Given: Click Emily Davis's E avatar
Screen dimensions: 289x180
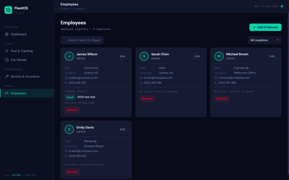Looking at the screenshot, I should [x=69, y=129].
